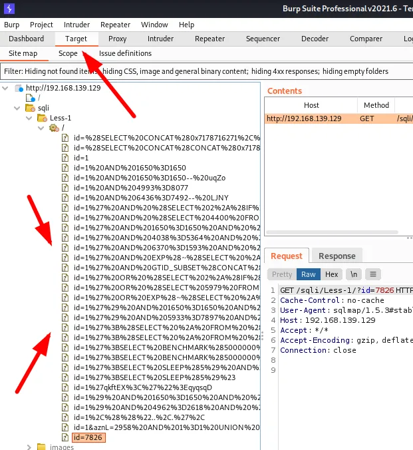The height and width of the screenshot is (450, 413).
Task: Select tree item id=1%20AND%201650%3D1650--%20uqZo
Action: coord(150,178)
